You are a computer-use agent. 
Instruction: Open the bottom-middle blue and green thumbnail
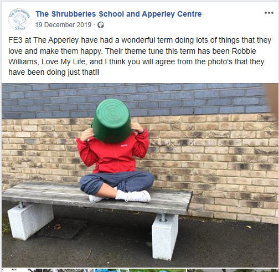point(140,270)
